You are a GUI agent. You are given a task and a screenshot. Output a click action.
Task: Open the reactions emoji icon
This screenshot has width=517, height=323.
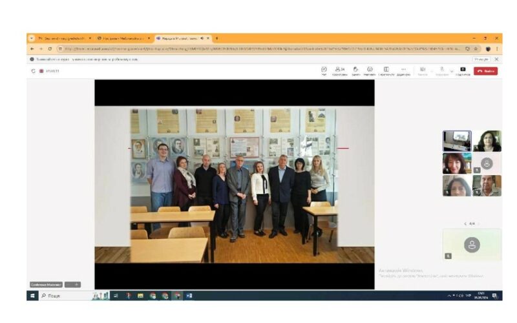click(x=370, y=70)
